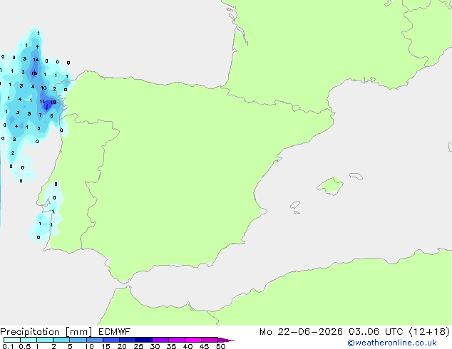Screen dimensions: 452x349
Task: Click the '45' legend scale label
Action: (x=204, y=346)
